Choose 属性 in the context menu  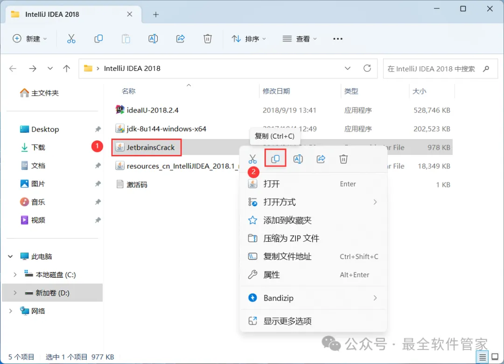pos(314,275)
